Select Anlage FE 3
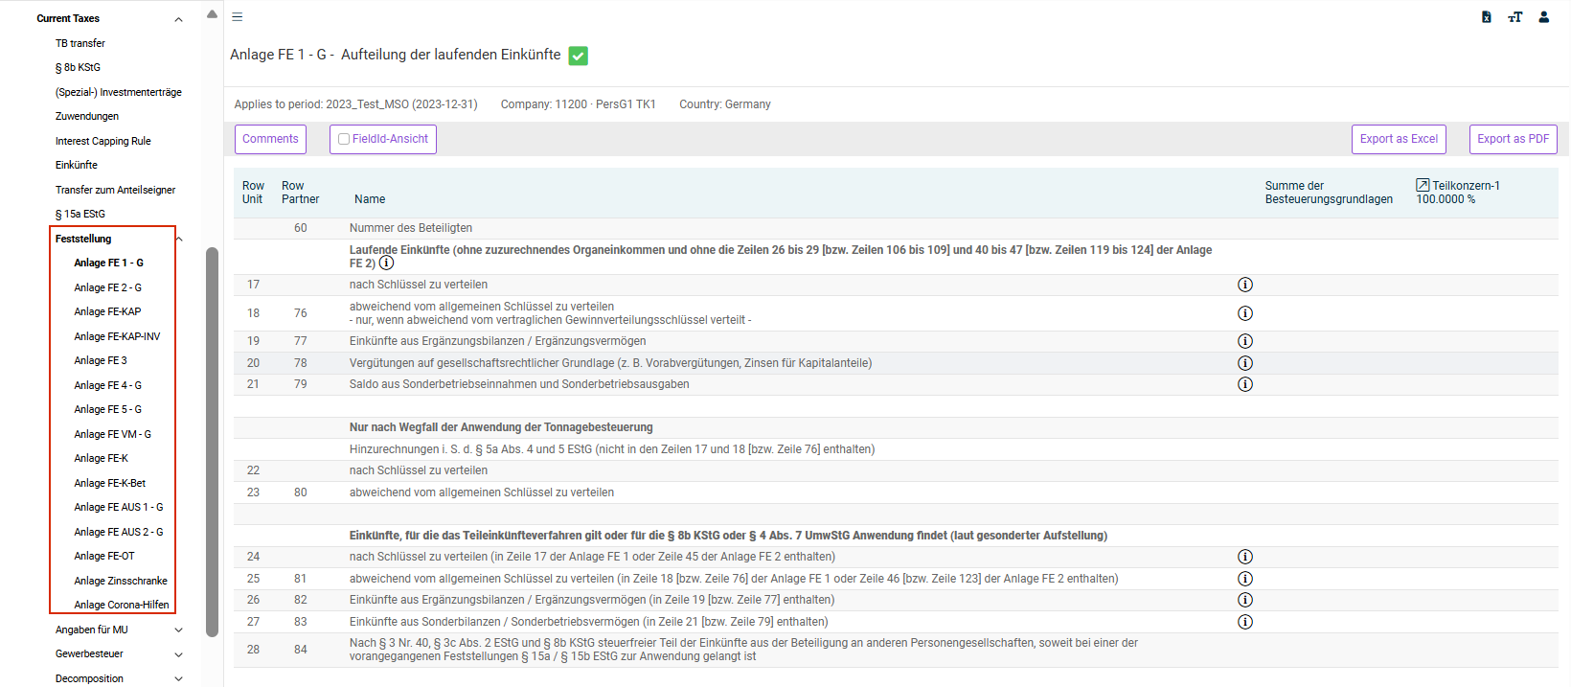The height and width of the screenshot is (687, 1571). [101, 360]
